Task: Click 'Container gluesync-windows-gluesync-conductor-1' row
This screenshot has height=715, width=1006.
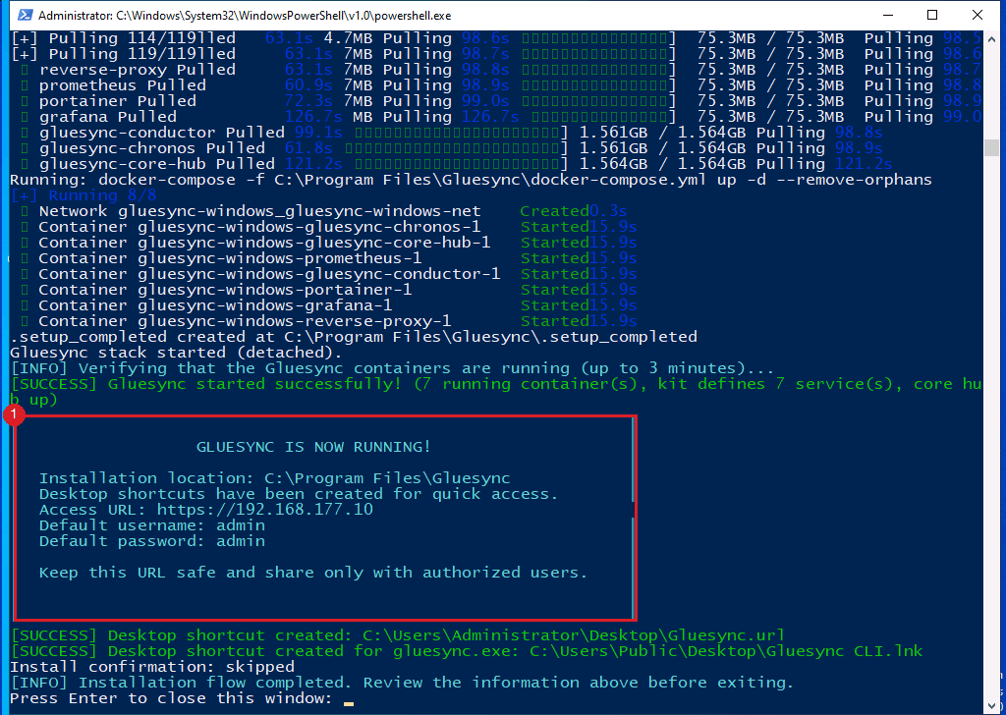Action: click(x=328, y=274)
